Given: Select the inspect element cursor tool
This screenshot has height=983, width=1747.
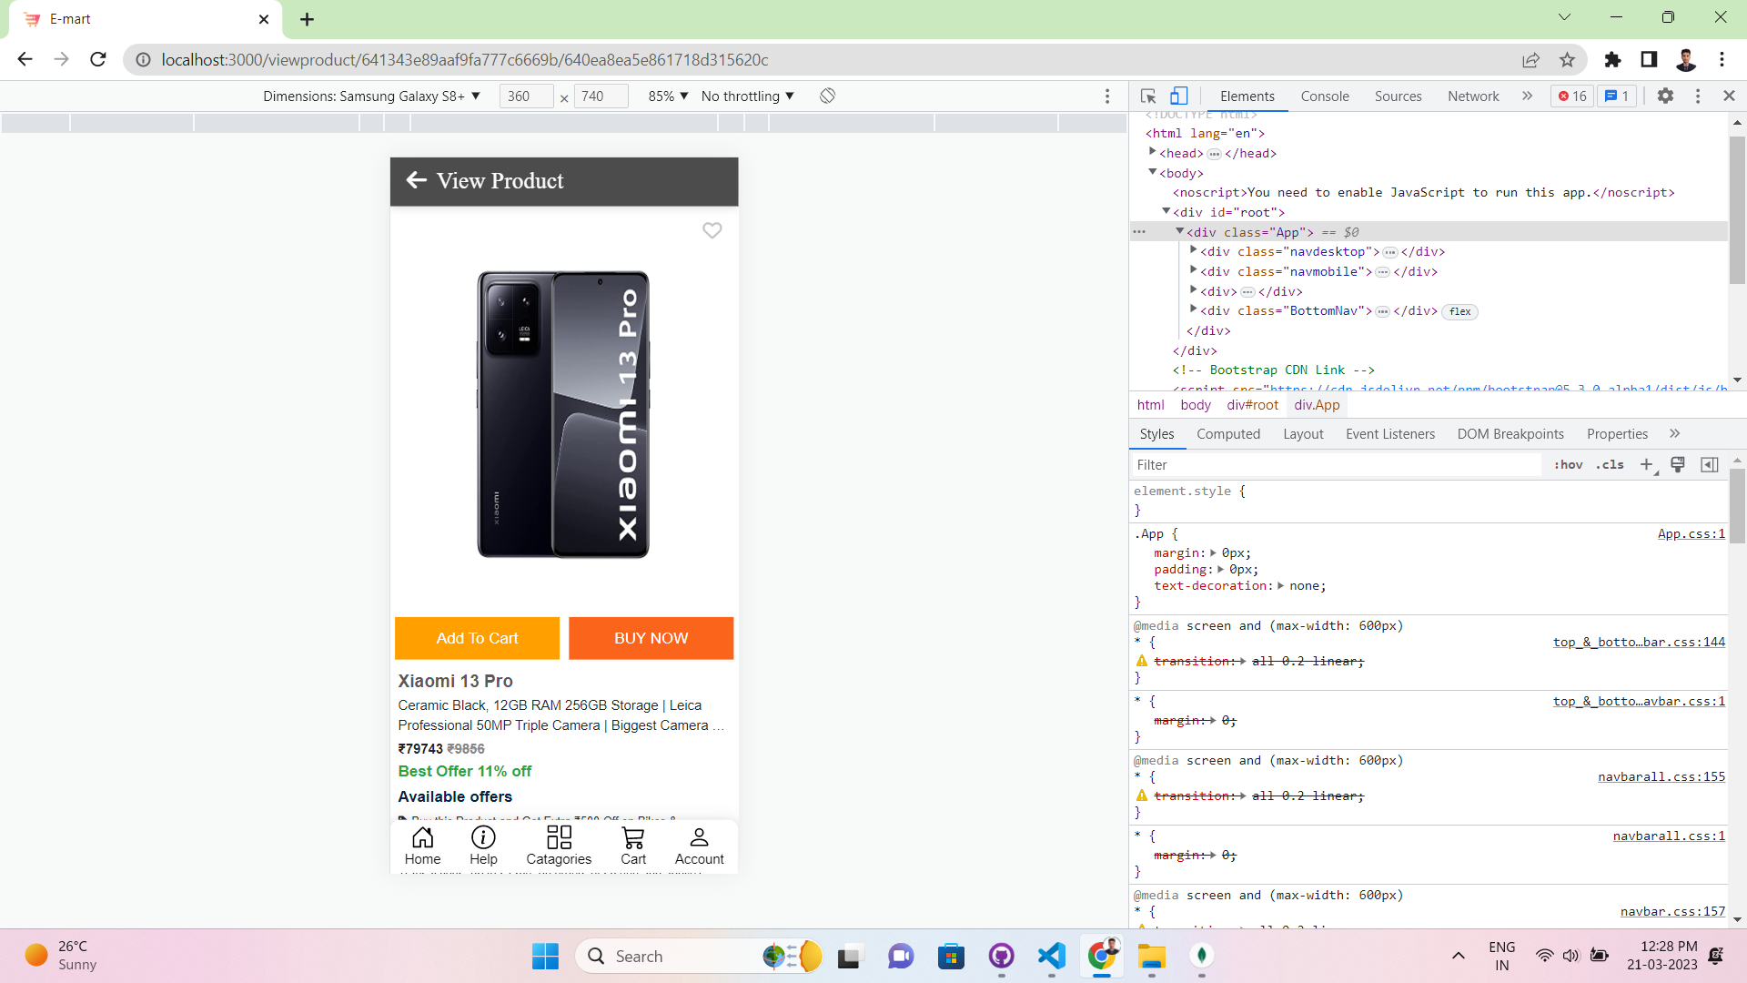Looking at the screenshot, I should [x=1146, y=96].
